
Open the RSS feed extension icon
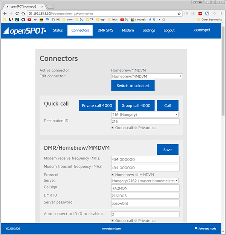pyautogui.click(x=186, y=14)
